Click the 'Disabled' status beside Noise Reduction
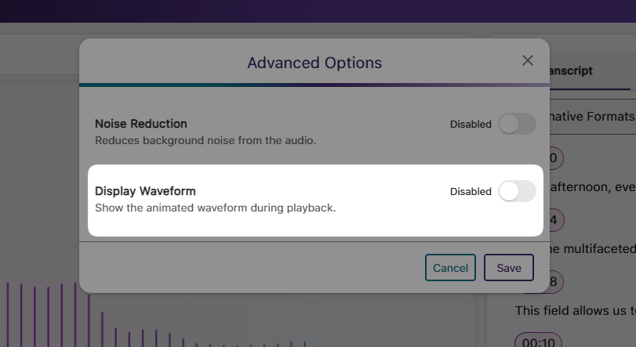This screenshot has height=347, width=636. coord(471,124)
